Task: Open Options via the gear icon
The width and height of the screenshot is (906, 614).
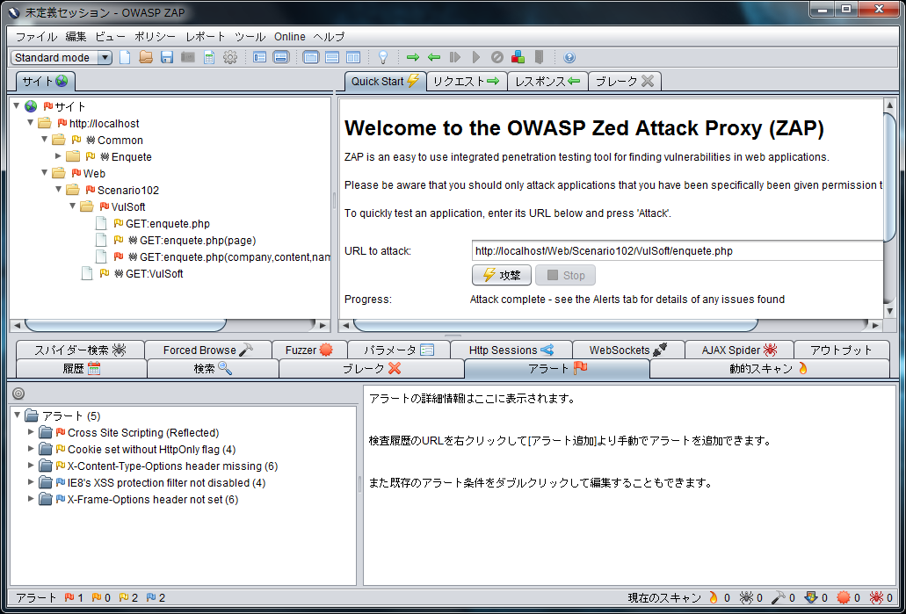Action: click(x=230, y=57)
